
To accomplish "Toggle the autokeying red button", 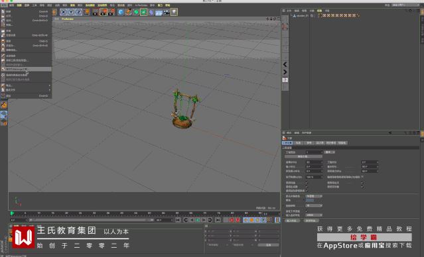I will point(238,221).
